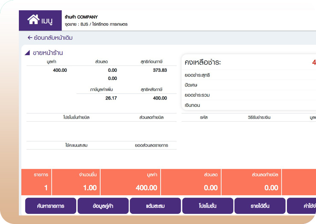Click the ร้านค้า COMPANY text
The width and height of the screenshot is (316, 224).
(x=81, y=17)
